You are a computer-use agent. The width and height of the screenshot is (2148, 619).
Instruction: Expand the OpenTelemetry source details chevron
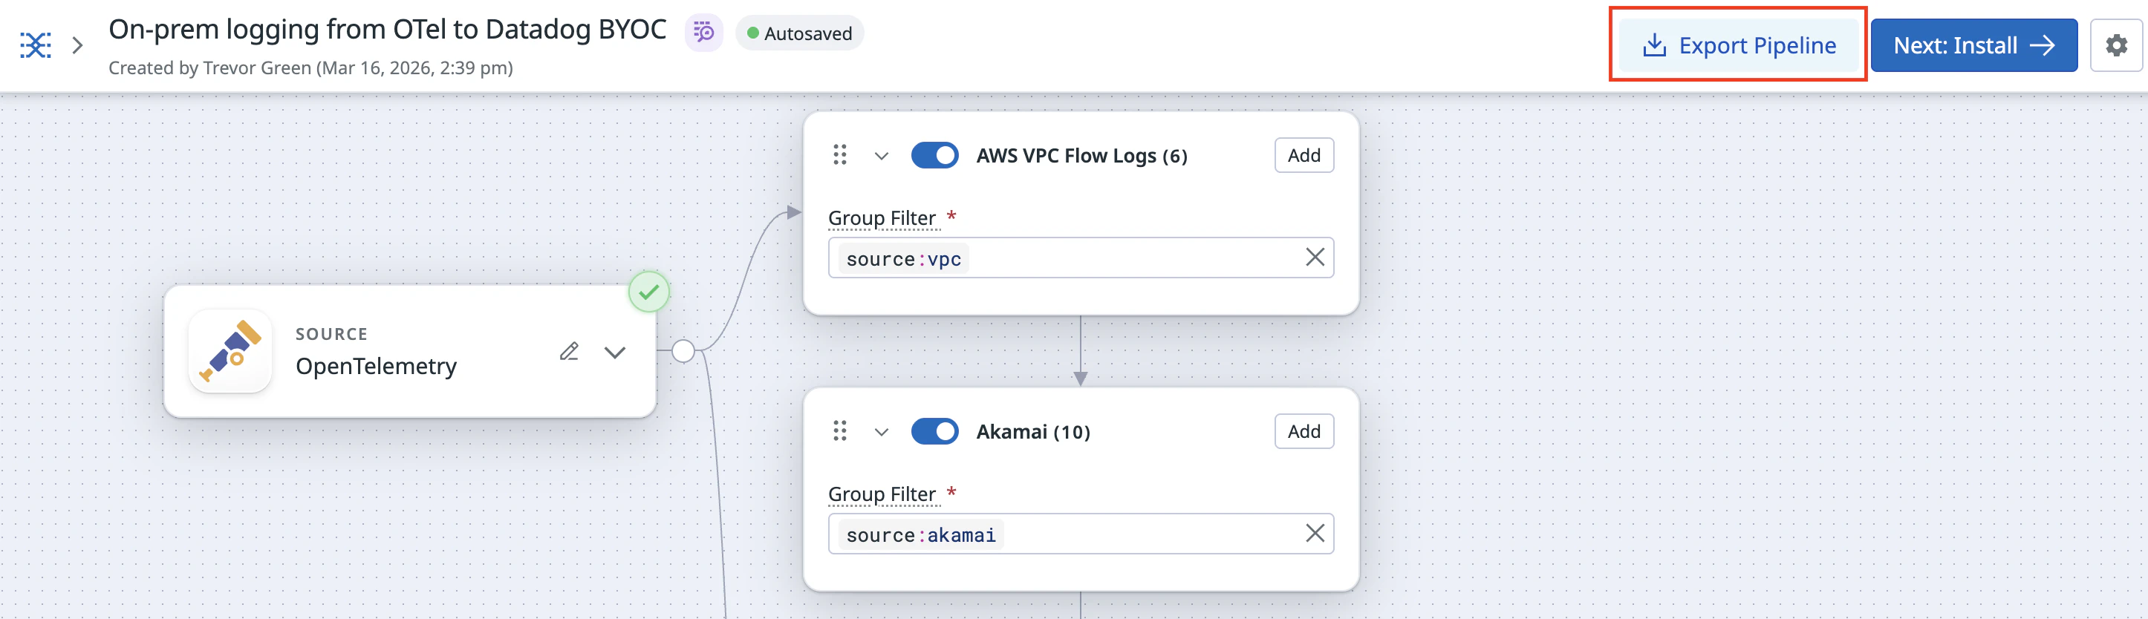tap(614, 353)
